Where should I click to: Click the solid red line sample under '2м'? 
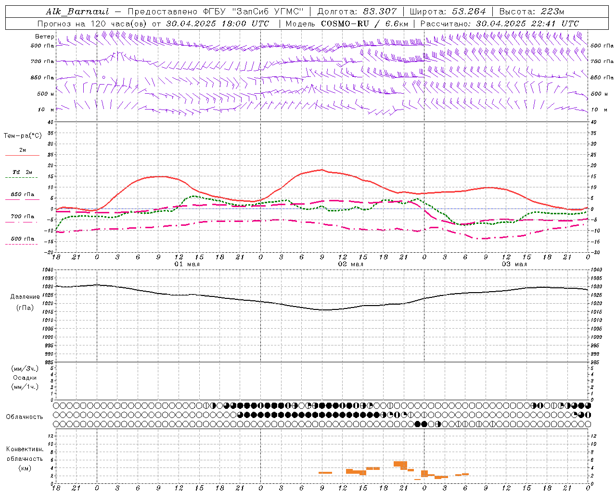(22, 156)
